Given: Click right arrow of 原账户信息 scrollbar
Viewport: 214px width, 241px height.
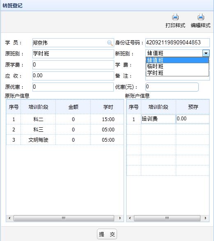Looking at the screenshot, I should coord(120,218).
